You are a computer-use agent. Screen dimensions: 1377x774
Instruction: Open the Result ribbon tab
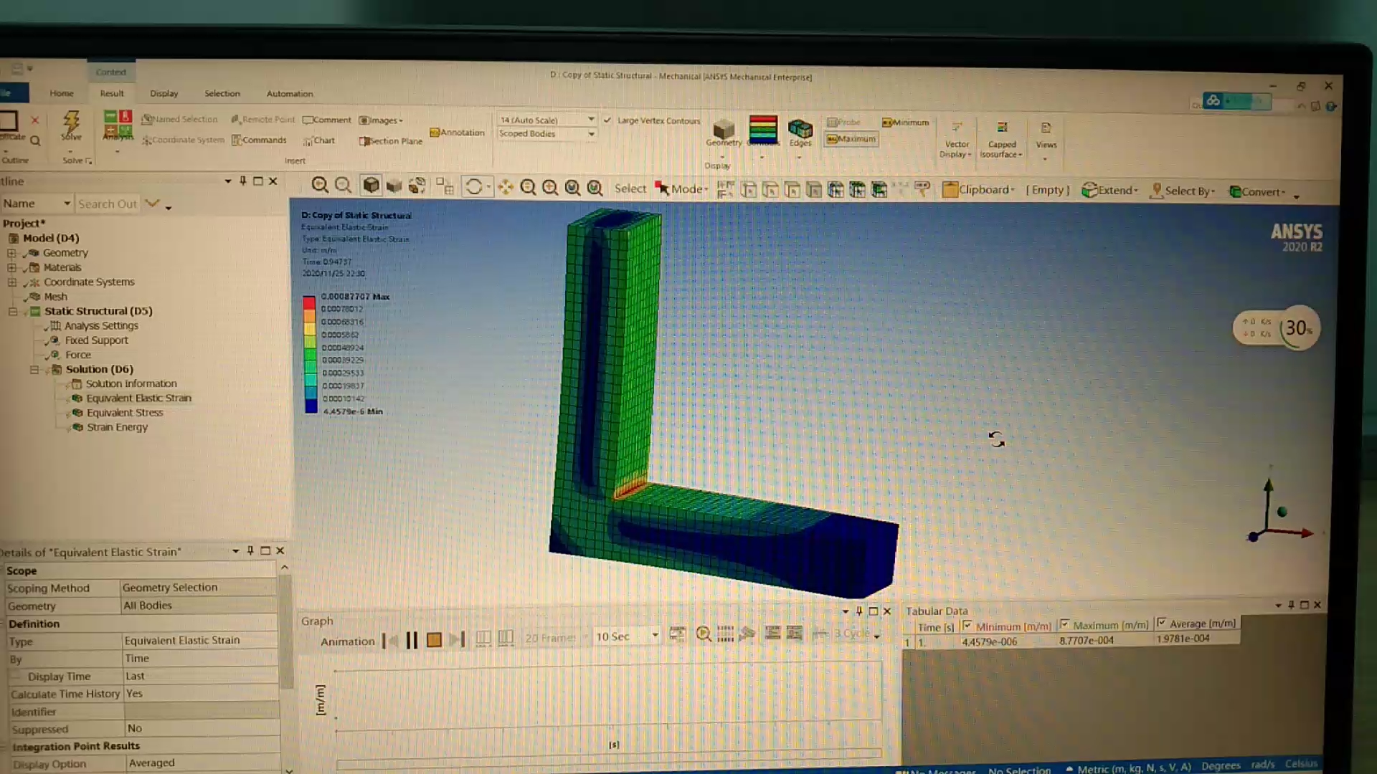(x=112, y=93)
